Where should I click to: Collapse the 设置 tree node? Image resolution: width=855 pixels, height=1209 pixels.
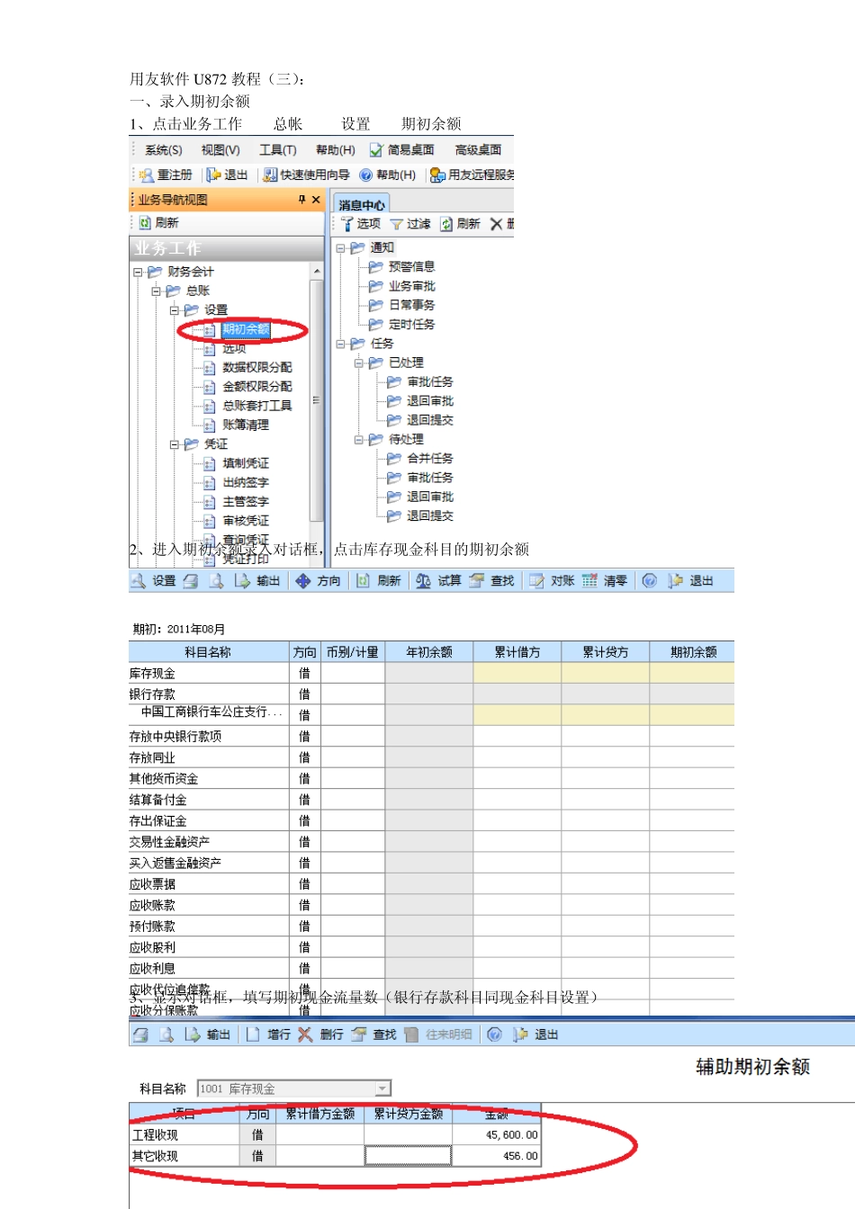pos(174,309)
